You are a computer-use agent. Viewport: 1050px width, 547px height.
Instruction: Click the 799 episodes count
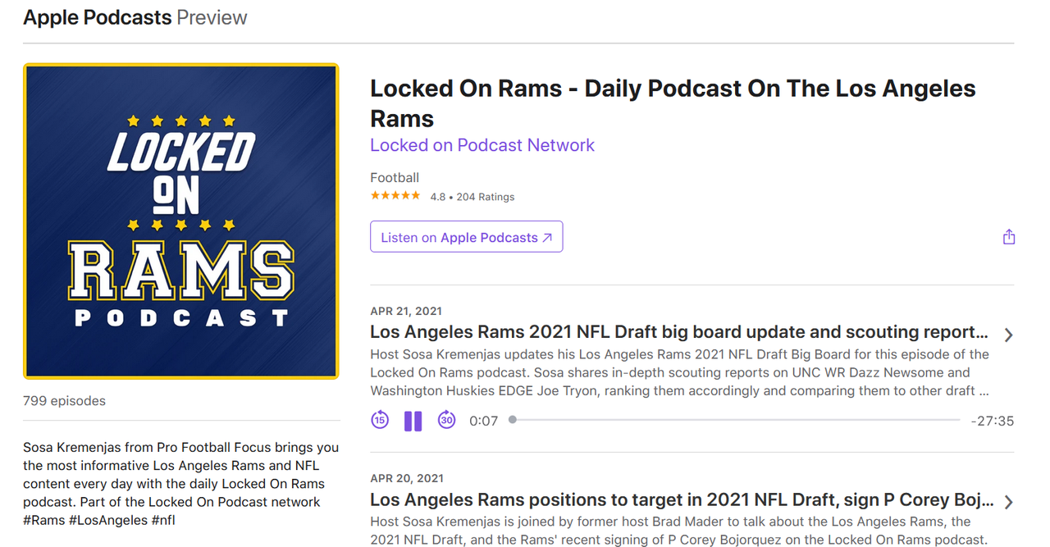coord(64,401)
